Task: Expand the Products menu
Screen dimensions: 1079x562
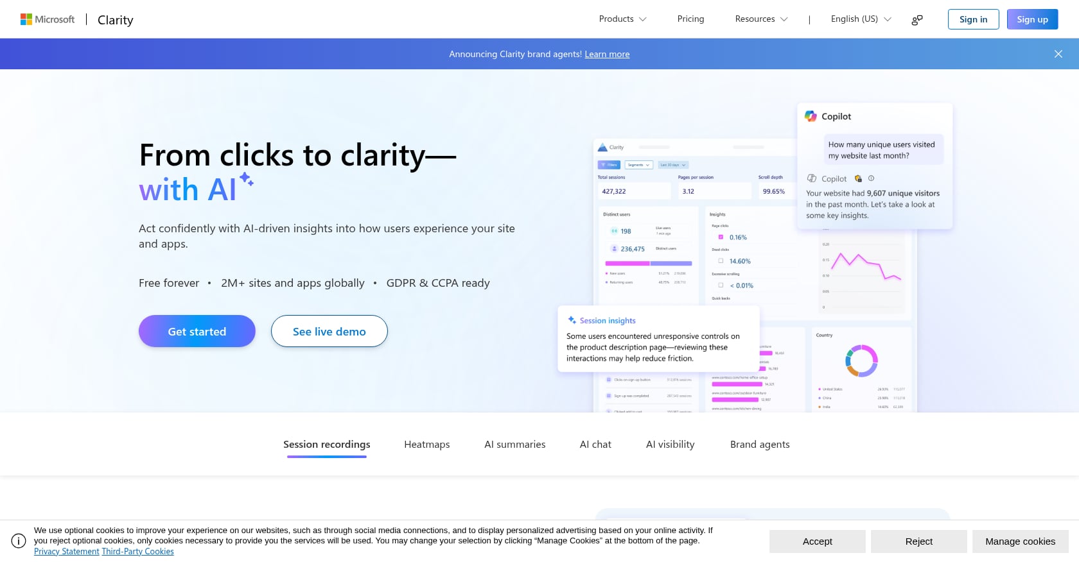Action: point(622,19)
